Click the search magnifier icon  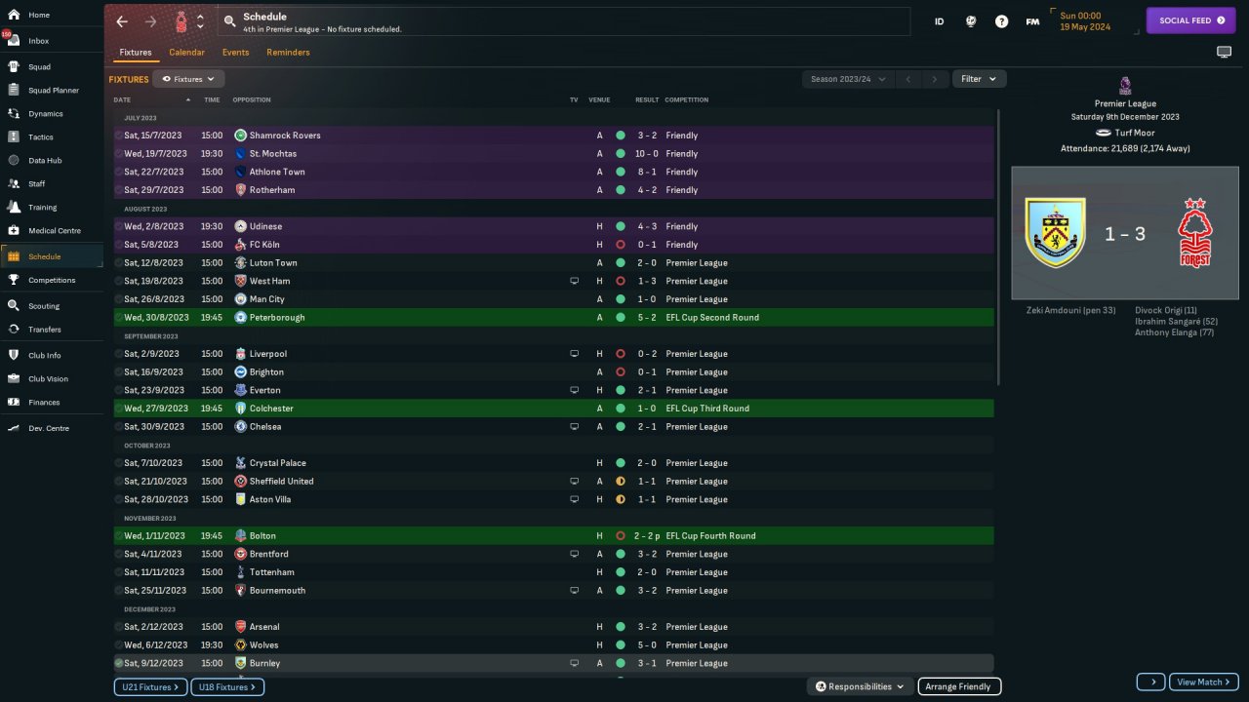click(x=229, y=20)
